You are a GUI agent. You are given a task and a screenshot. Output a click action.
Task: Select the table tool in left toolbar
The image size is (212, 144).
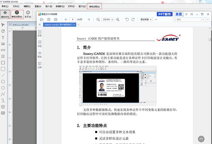(x=3, y=107)
